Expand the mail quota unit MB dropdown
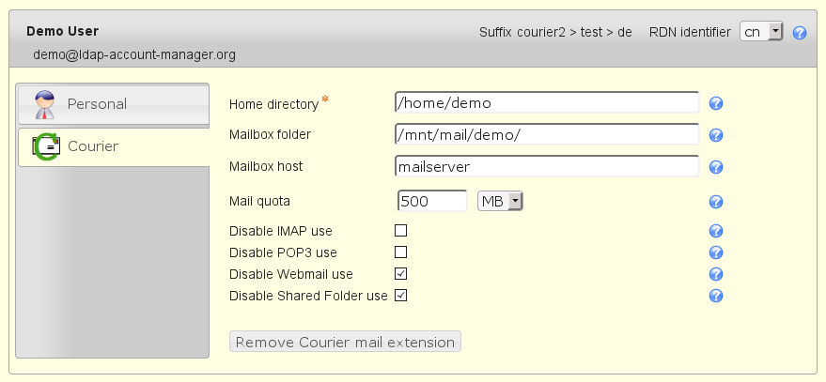The height and width of the screenshot is (382, 826). click(500, 201)
